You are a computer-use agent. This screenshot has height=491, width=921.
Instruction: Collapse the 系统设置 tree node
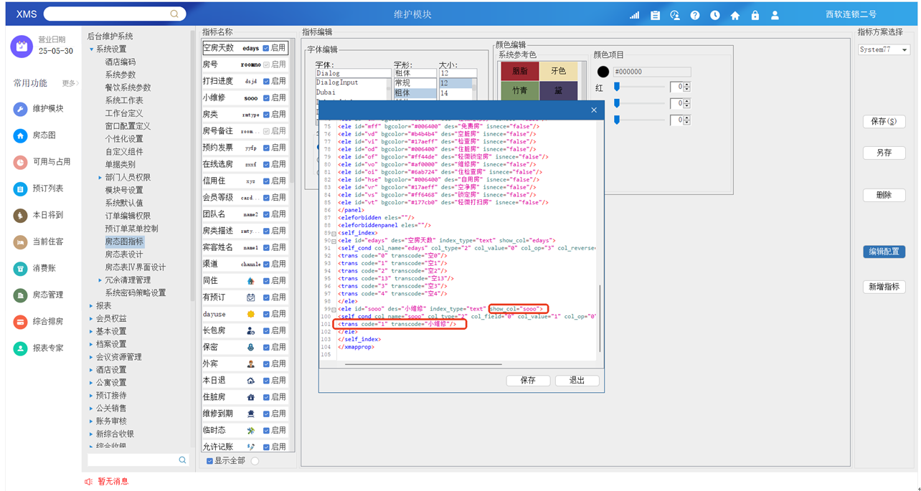click(x=91, y=49)
